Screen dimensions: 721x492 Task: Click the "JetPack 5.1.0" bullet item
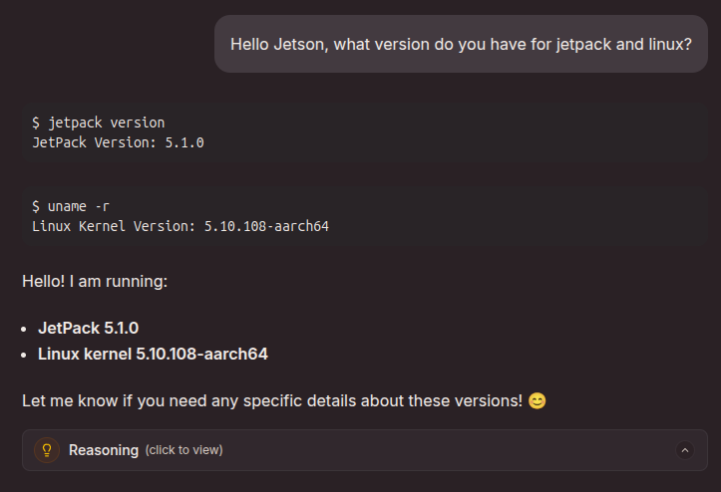pyautogui.click(x=89, y=328)
